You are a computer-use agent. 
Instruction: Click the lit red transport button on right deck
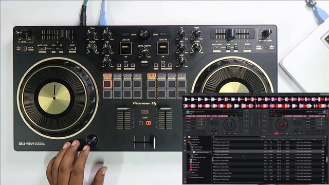tap(277, 134)
